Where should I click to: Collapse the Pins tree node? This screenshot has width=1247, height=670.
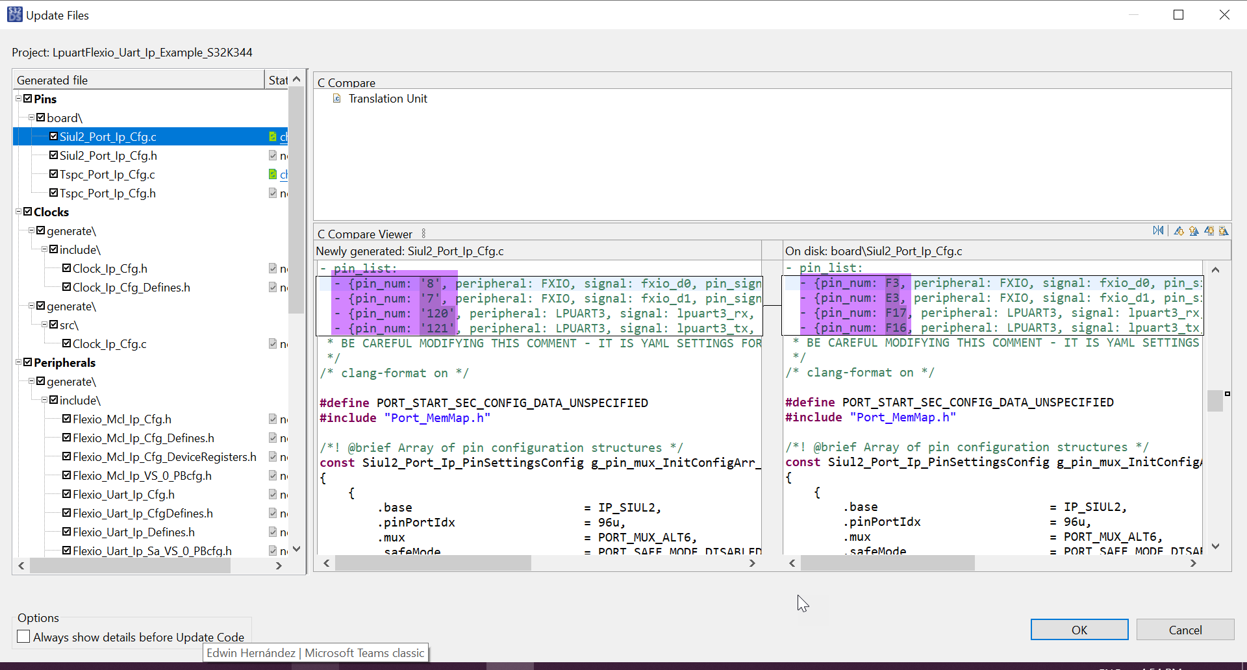[18, 99]
